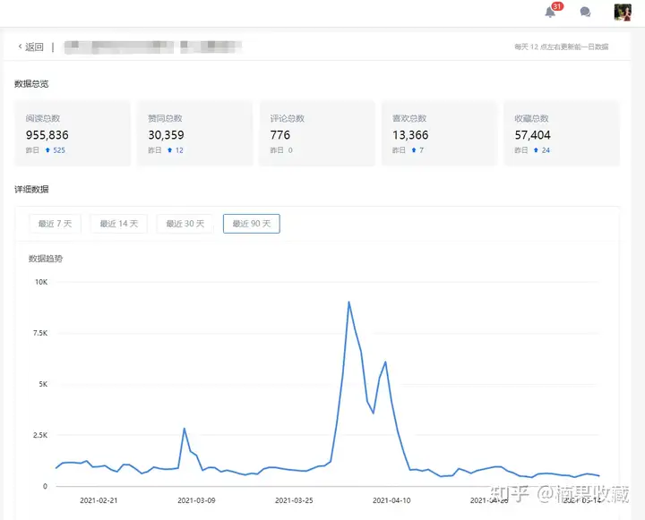
Task: Select the 最近 90 天 range tab
Action: coord(252,224)
